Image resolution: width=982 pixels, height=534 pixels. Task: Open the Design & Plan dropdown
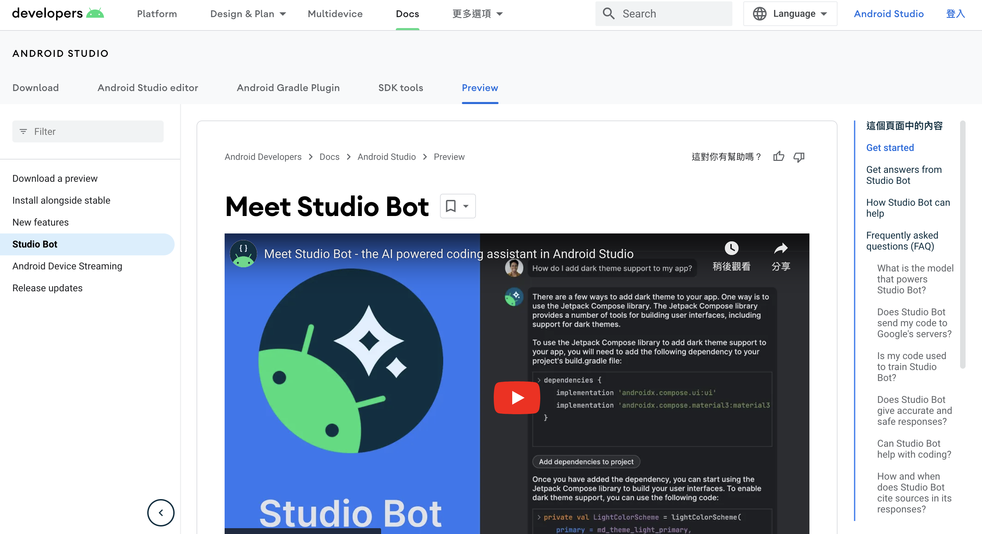pos(248,14)
